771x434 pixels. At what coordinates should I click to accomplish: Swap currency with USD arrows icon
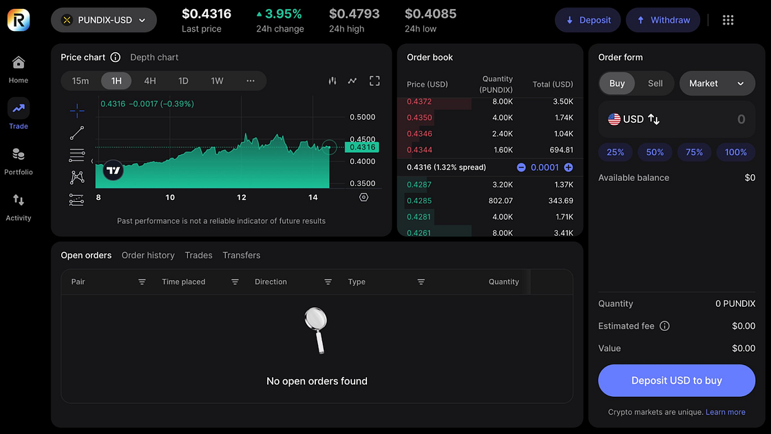coord(654,119)
